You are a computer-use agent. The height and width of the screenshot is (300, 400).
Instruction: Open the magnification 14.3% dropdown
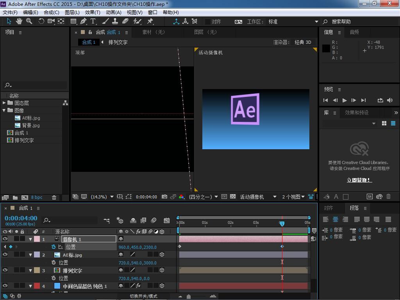pos(102,197)
